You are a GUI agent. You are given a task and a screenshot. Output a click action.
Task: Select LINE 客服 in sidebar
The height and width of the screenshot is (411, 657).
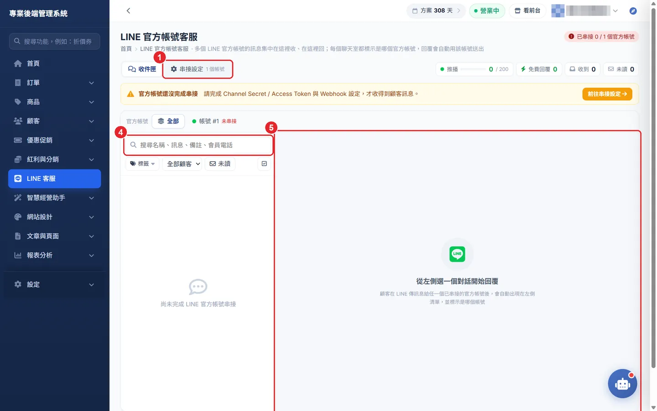(x=54, y=179)
